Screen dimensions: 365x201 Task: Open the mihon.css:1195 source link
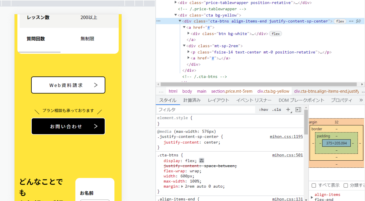[x=286, y=137]
